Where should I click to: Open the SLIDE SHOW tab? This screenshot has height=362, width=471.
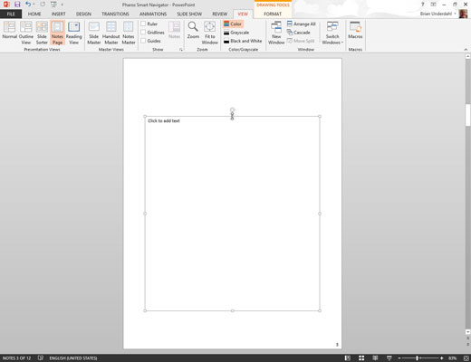point(189,14)
